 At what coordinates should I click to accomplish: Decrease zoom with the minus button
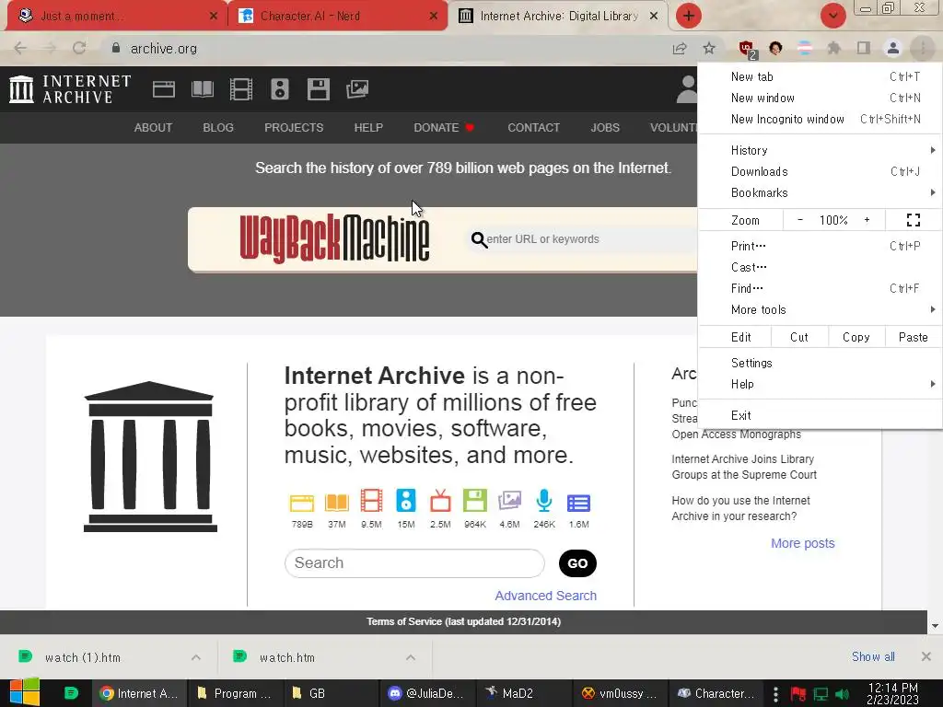pos(800,220)
